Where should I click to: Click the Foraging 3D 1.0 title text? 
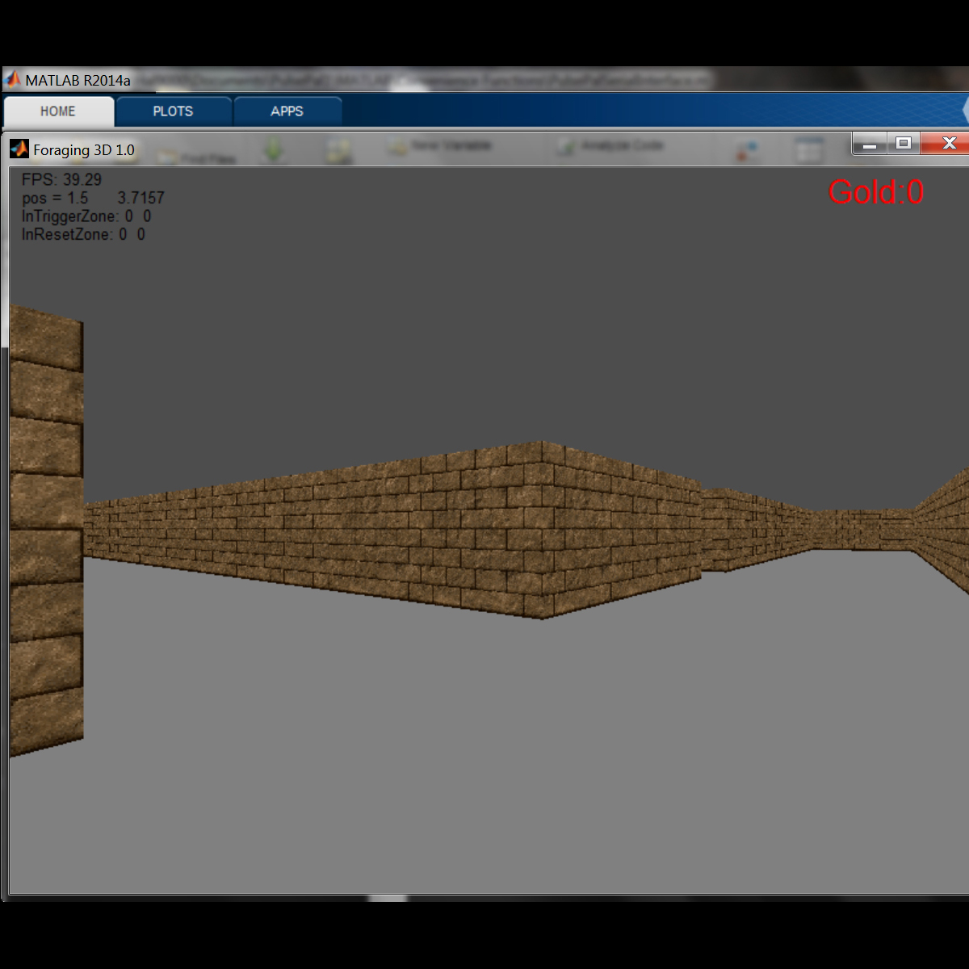click(84, 150)
